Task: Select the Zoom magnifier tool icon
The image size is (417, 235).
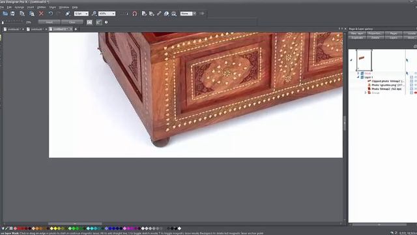Action: tap(94, 14)
